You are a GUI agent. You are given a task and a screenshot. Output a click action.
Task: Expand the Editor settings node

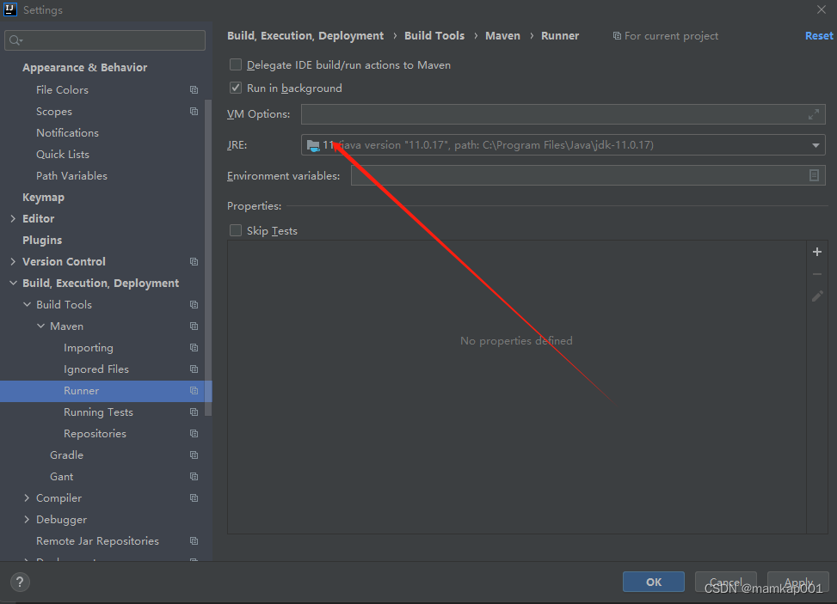pos(13,218)
